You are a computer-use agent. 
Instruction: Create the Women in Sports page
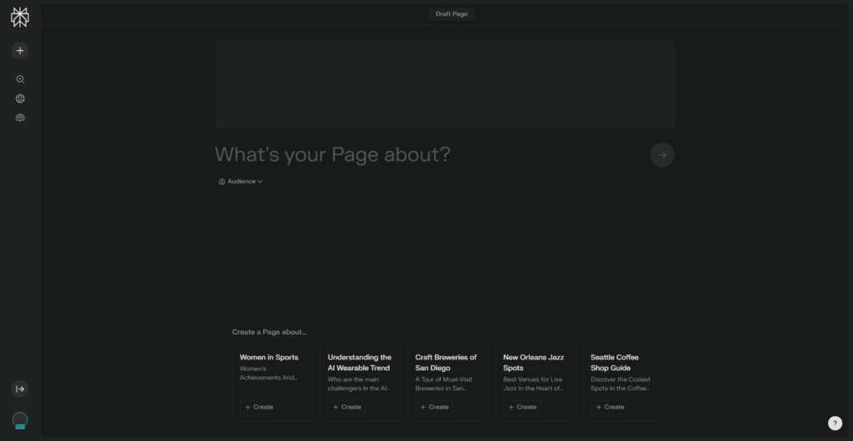click(x=258, y=407)
